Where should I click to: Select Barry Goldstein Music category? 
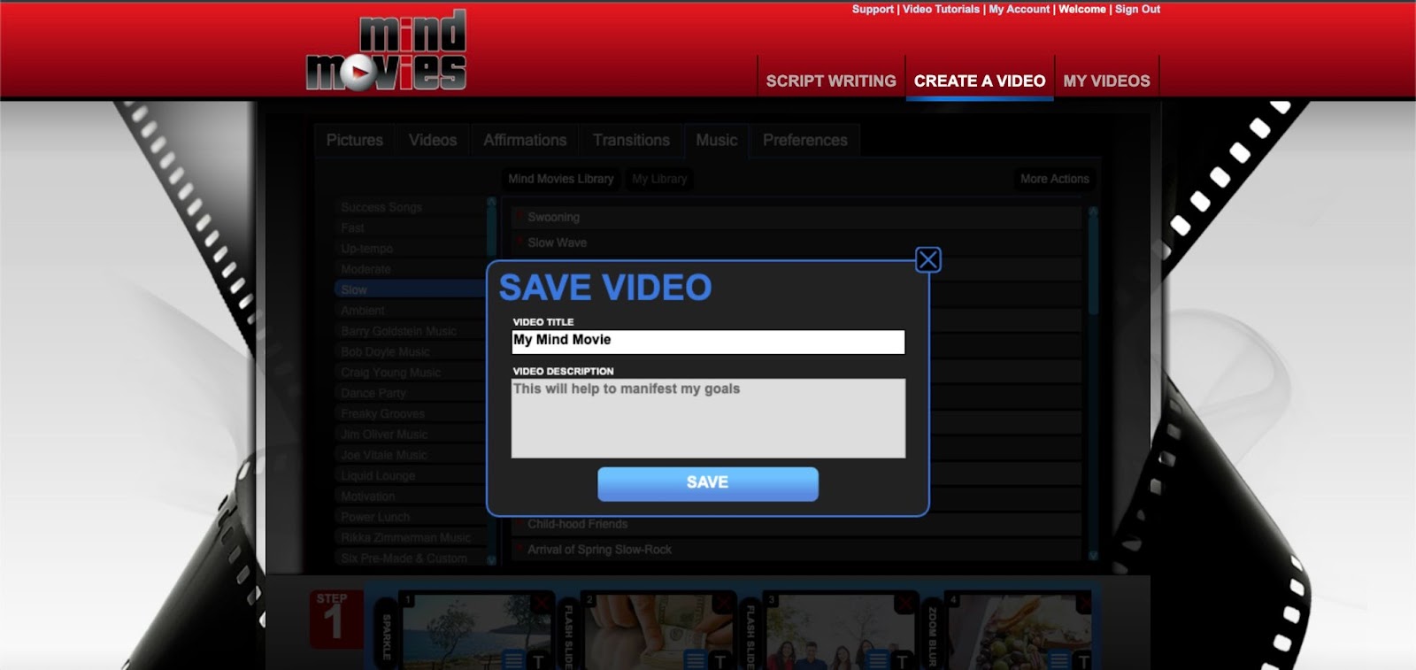coord(410,331)
